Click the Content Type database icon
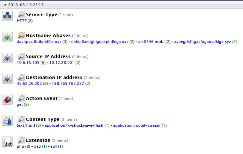The image size is (243, 154). point(7,121)
